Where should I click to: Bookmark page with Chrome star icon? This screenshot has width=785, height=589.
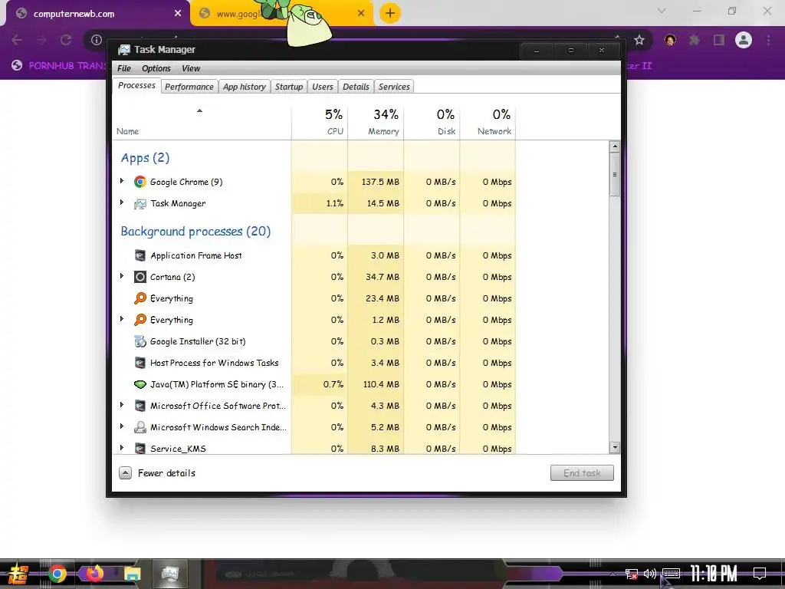click(639, 40)
